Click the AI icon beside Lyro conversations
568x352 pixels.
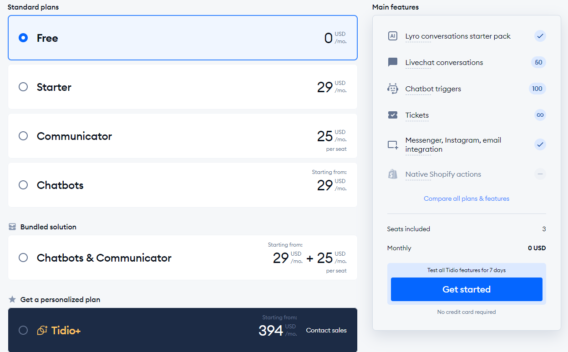(393, 36)
